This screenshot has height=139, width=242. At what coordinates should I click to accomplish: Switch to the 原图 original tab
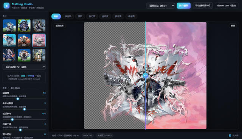(x=80, y=17)
